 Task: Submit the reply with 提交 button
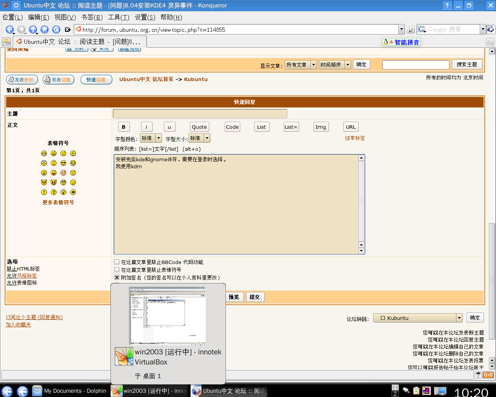(255, 297)
